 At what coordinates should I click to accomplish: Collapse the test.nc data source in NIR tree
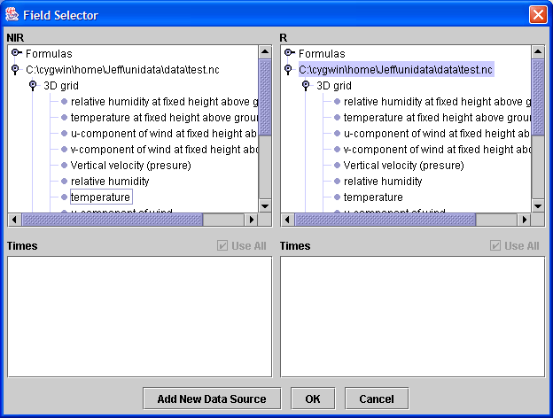point(16,69)
